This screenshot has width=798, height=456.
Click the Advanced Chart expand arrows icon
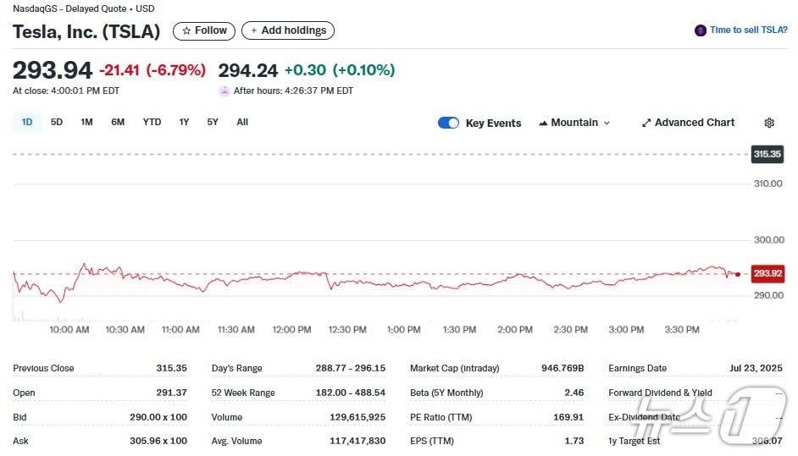[646, 123]
